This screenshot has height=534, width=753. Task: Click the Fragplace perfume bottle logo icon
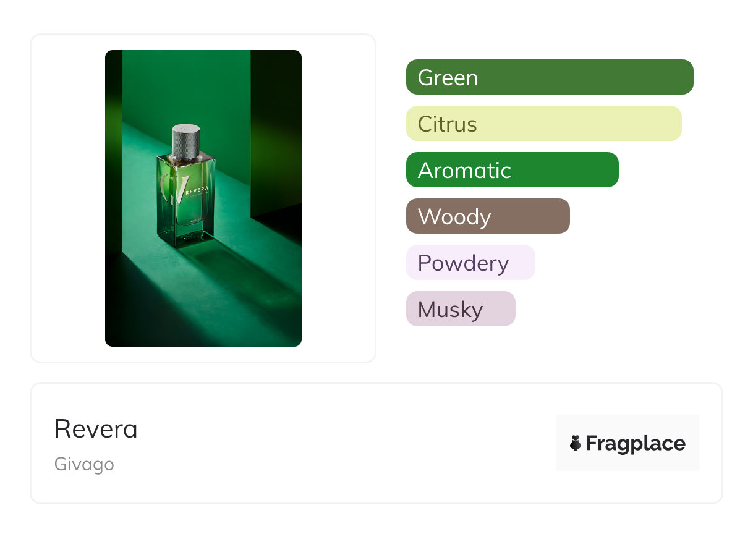(576, 443)
